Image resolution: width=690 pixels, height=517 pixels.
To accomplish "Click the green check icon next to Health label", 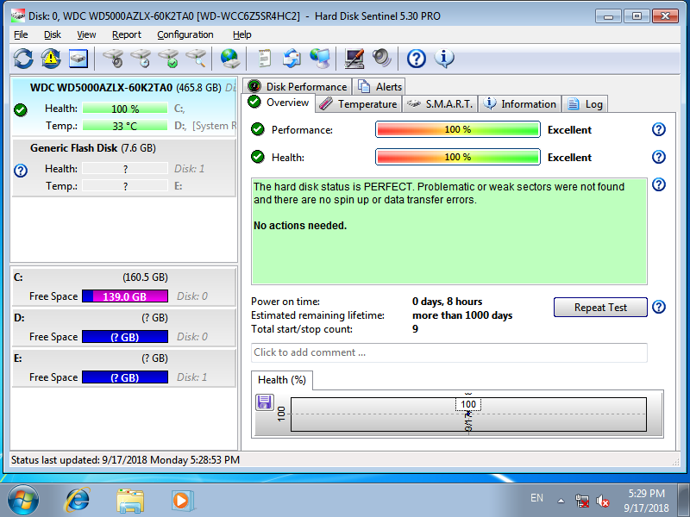I will [257, 157].
